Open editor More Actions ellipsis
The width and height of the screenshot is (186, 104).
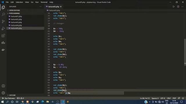point(183,7)
